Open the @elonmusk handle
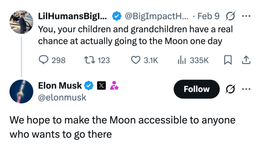Screen dimensions: 258x146 pyautogui.click(x=62, y=97)
